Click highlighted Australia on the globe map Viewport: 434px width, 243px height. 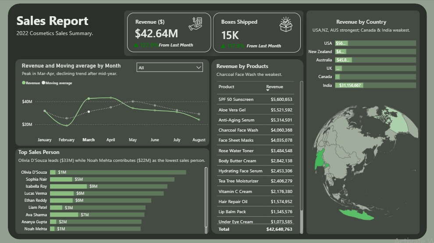pyautogui.click(x=356, y=215)
